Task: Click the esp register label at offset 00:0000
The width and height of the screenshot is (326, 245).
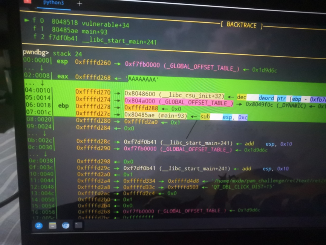Action: point(62,61)
